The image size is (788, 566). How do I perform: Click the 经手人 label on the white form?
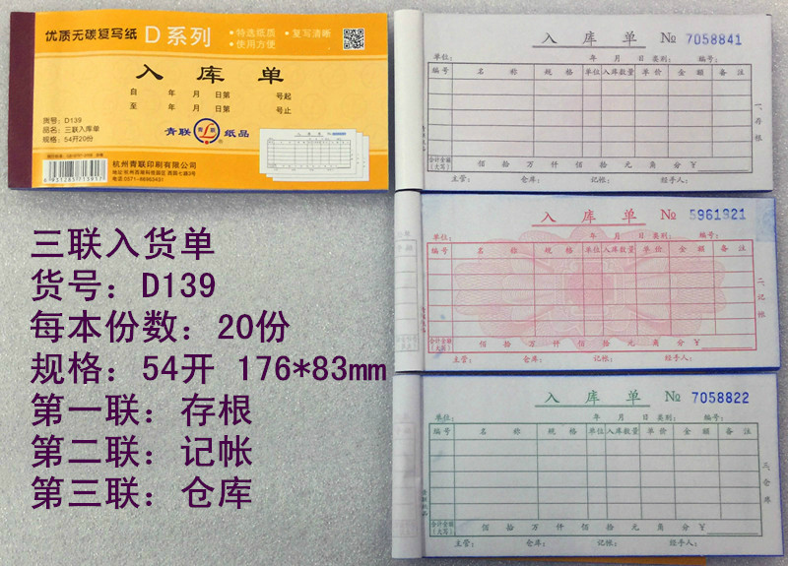click(x=675, y=179)
